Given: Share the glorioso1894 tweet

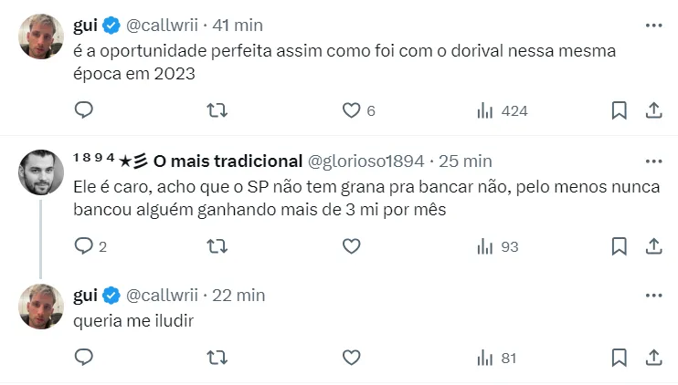Looking at the screenshot, I should (653, 246).
